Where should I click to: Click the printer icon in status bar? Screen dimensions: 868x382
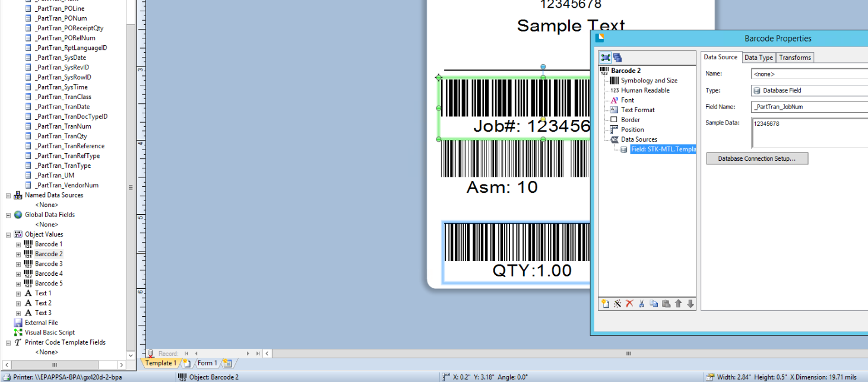coord(7,377)
